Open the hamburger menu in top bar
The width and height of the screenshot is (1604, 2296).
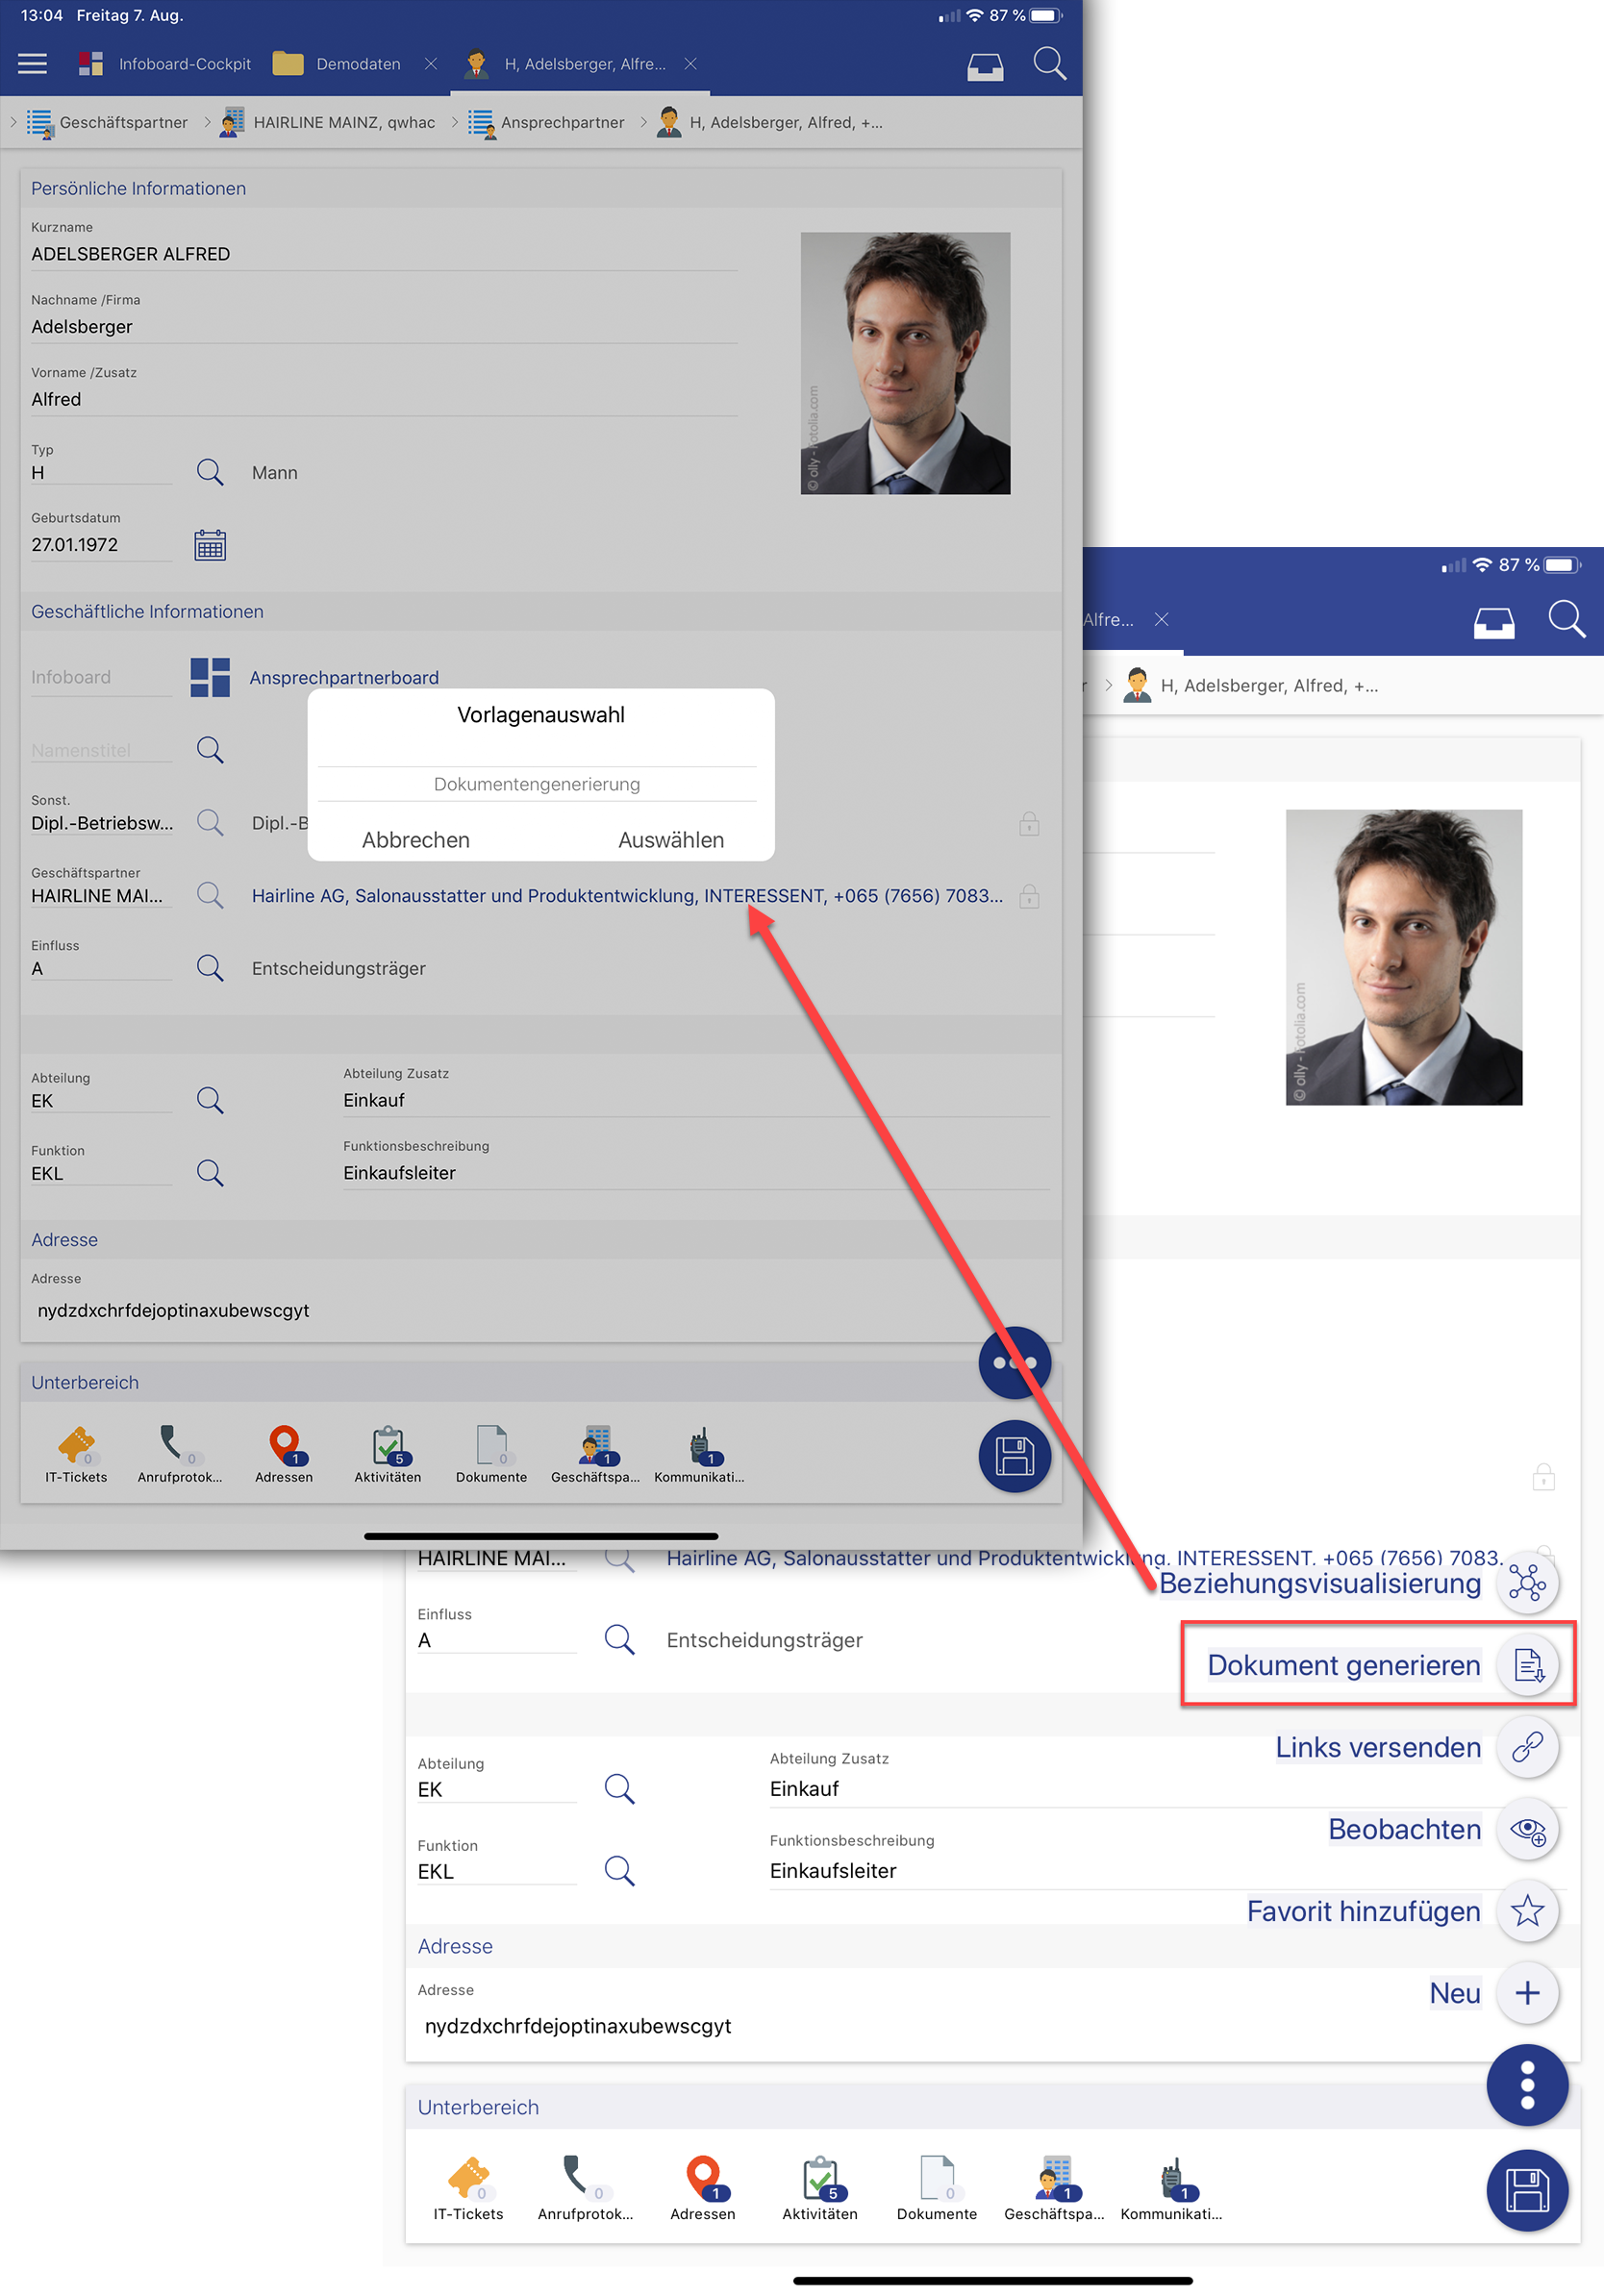coord(32,64)
